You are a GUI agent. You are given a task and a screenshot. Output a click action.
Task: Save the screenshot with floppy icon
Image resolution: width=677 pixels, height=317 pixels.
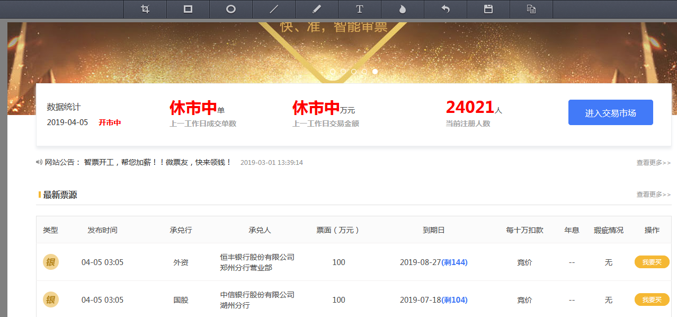(x=488, y=9)
